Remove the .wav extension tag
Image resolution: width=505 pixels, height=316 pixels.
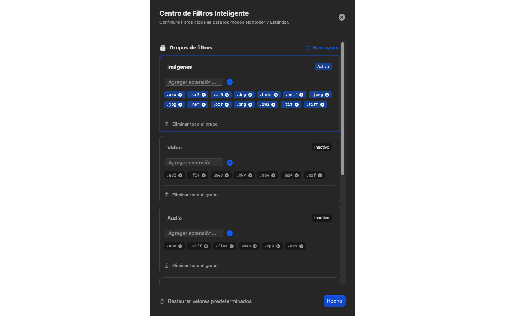click(301, 246)
